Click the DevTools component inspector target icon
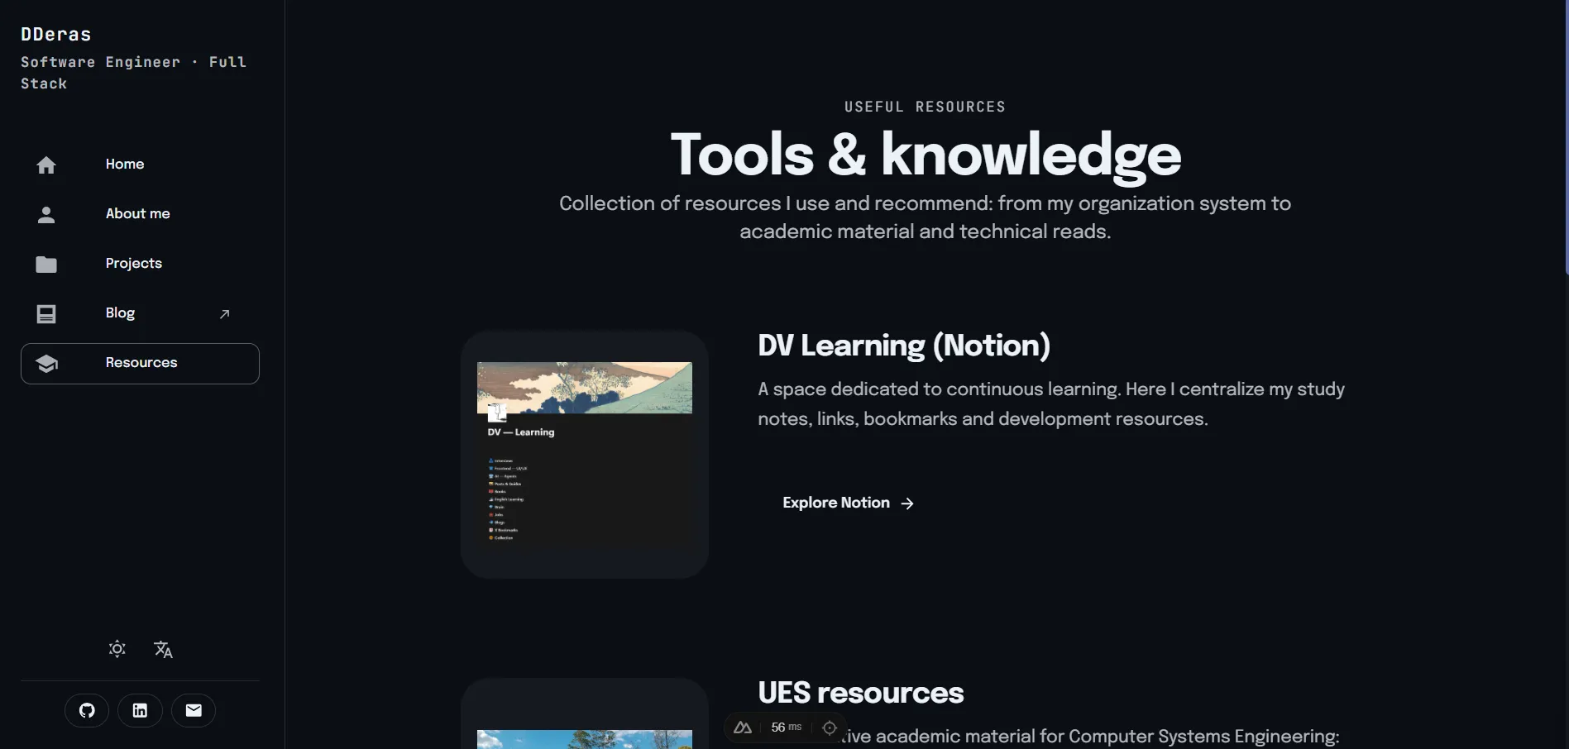 coord(830,728)
